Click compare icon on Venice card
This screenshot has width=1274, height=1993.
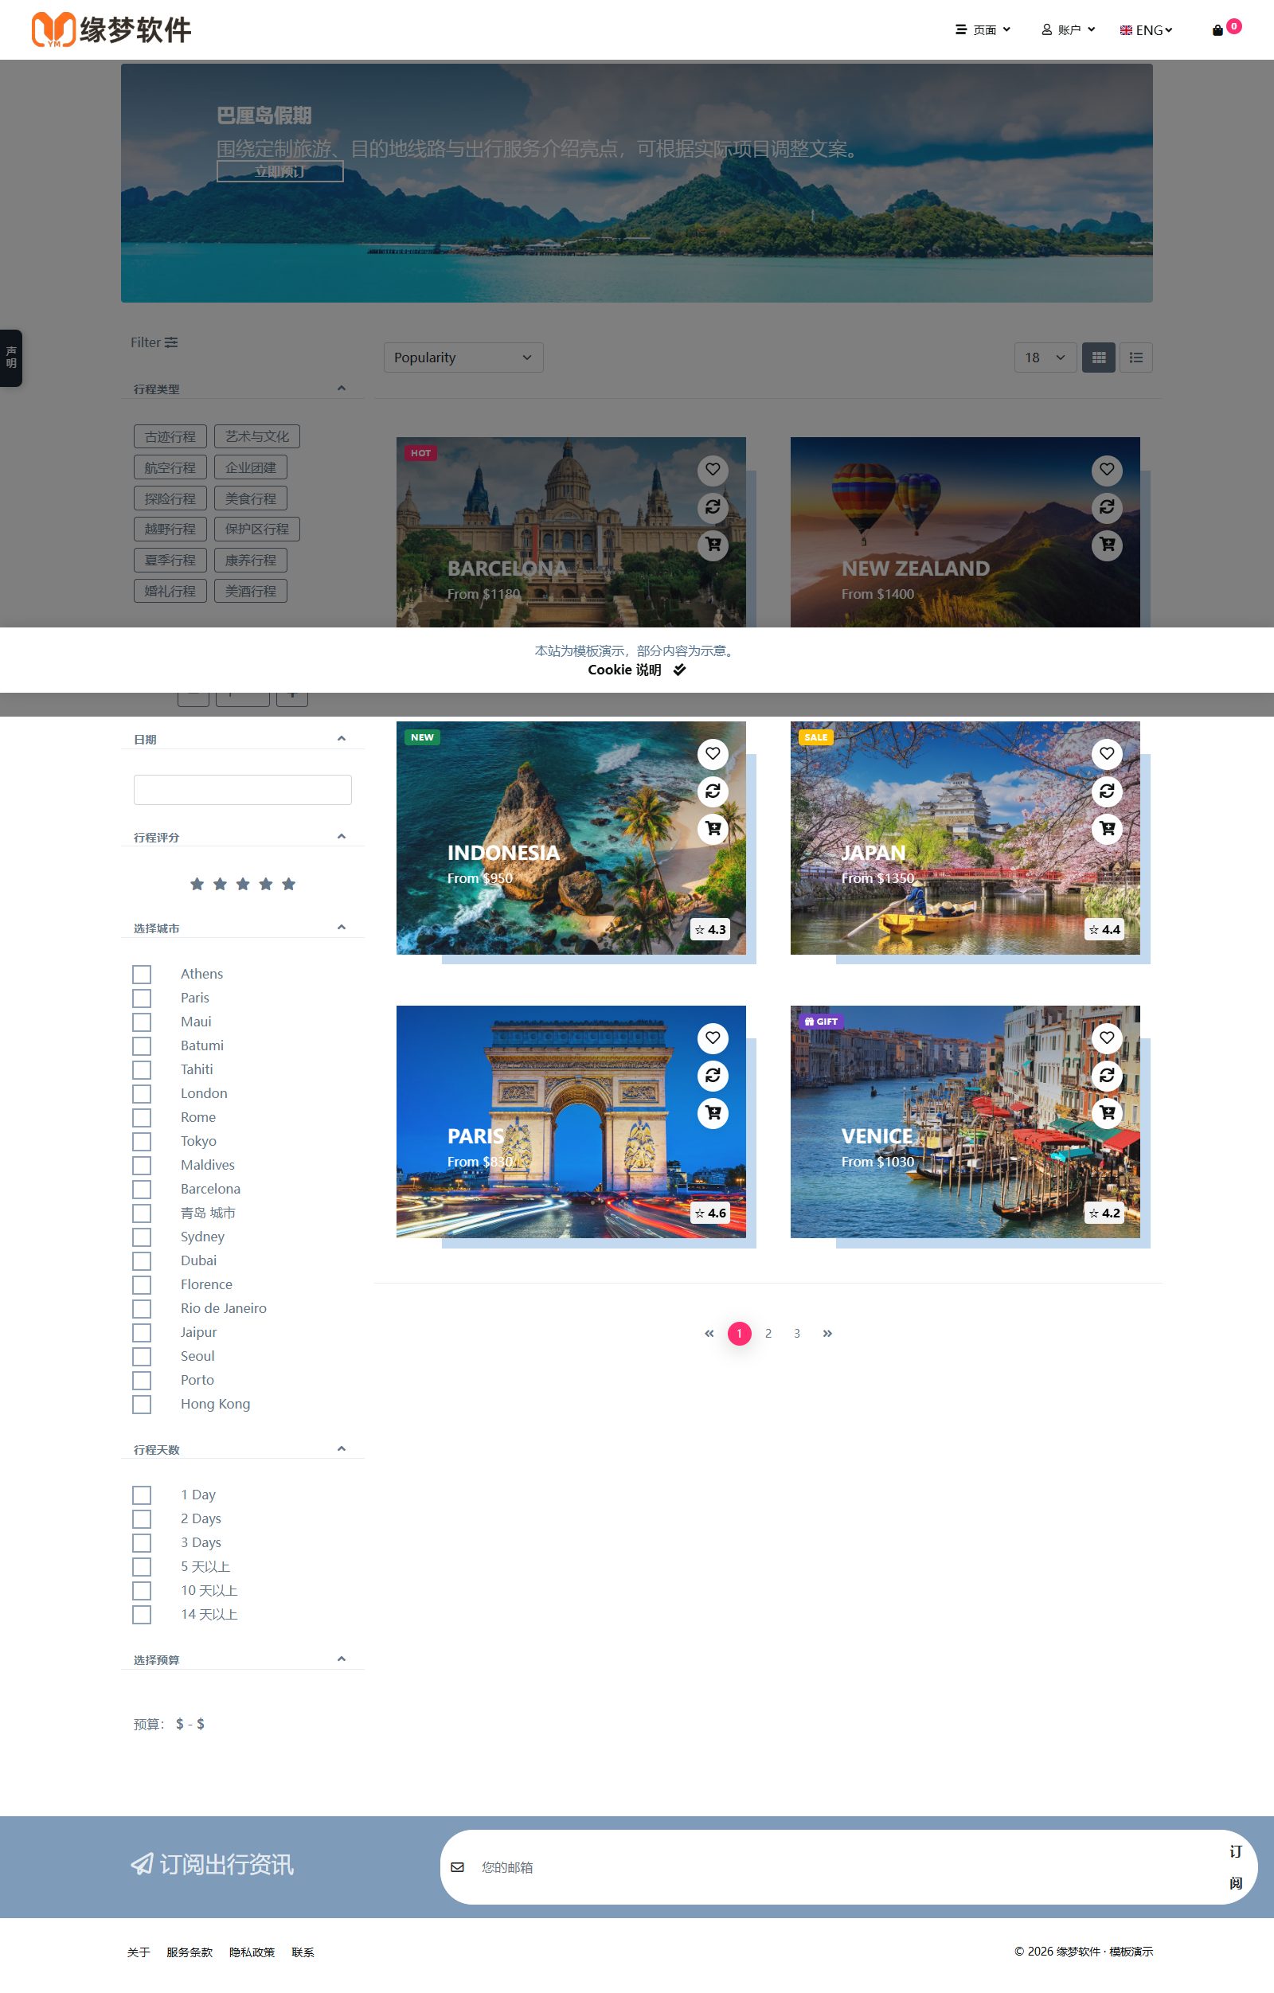tap(1107, 1075)
